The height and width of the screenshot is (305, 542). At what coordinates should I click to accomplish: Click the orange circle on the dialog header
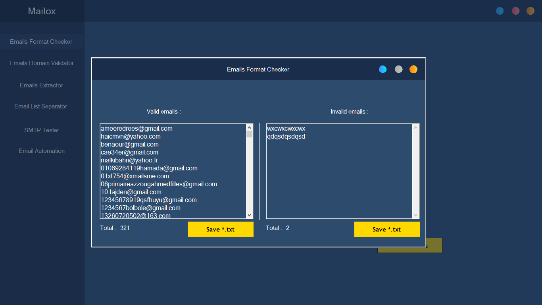(x=413, y=69)
